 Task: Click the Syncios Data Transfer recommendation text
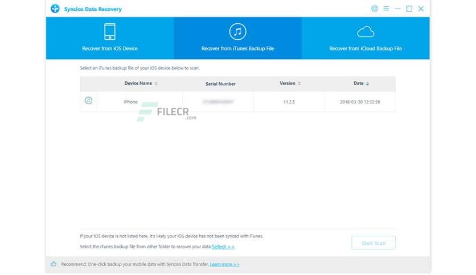point(135,264)
